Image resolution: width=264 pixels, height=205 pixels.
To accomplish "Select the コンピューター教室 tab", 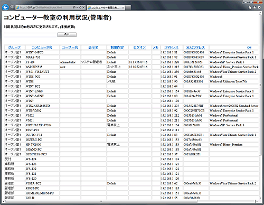I will 106,8.
